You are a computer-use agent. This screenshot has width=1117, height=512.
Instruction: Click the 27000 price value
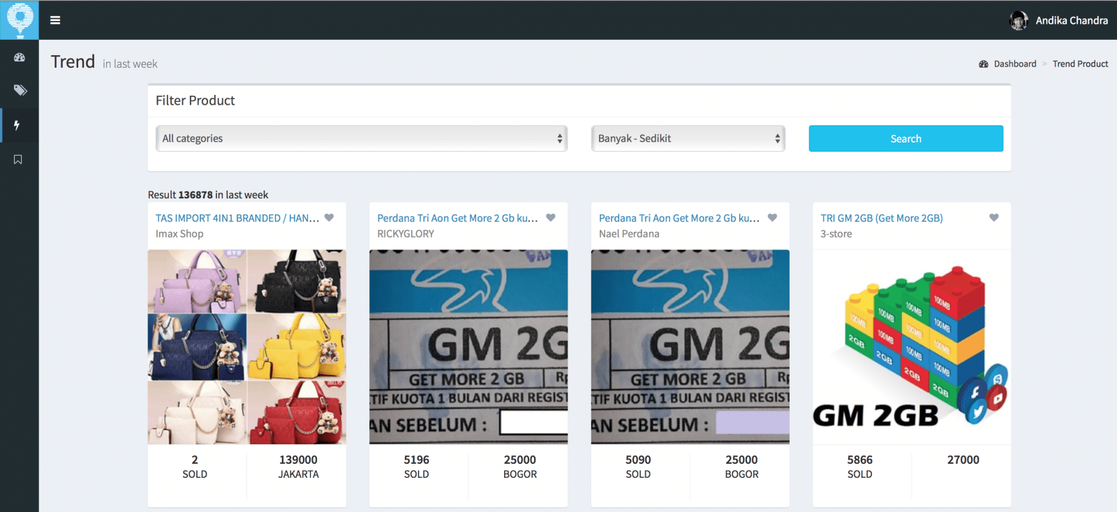point(963,460)
